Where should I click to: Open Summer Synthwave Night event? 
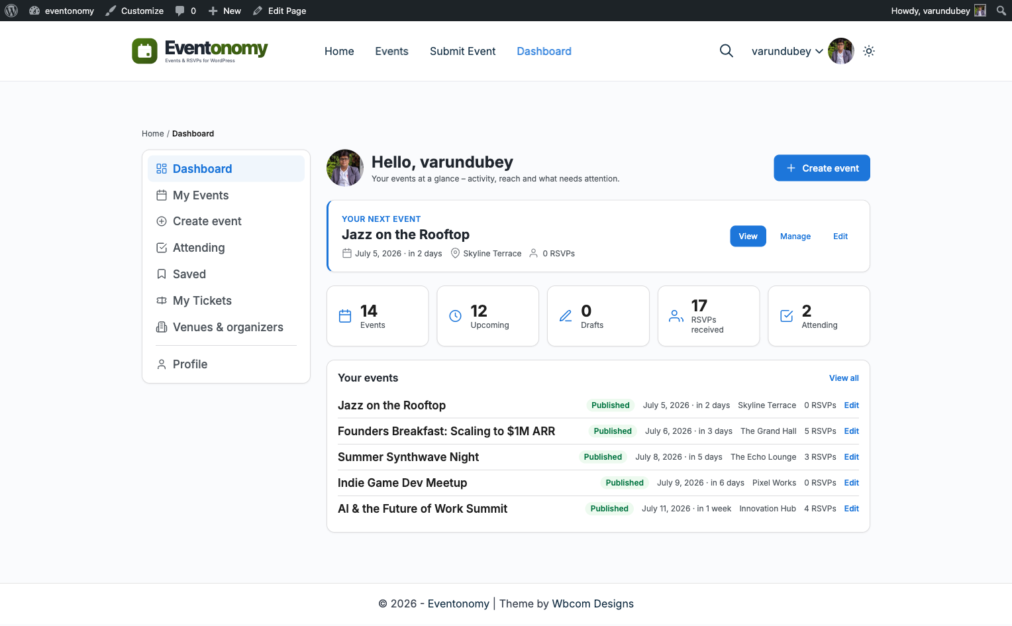pyautogui.click(x=408, y=457)
